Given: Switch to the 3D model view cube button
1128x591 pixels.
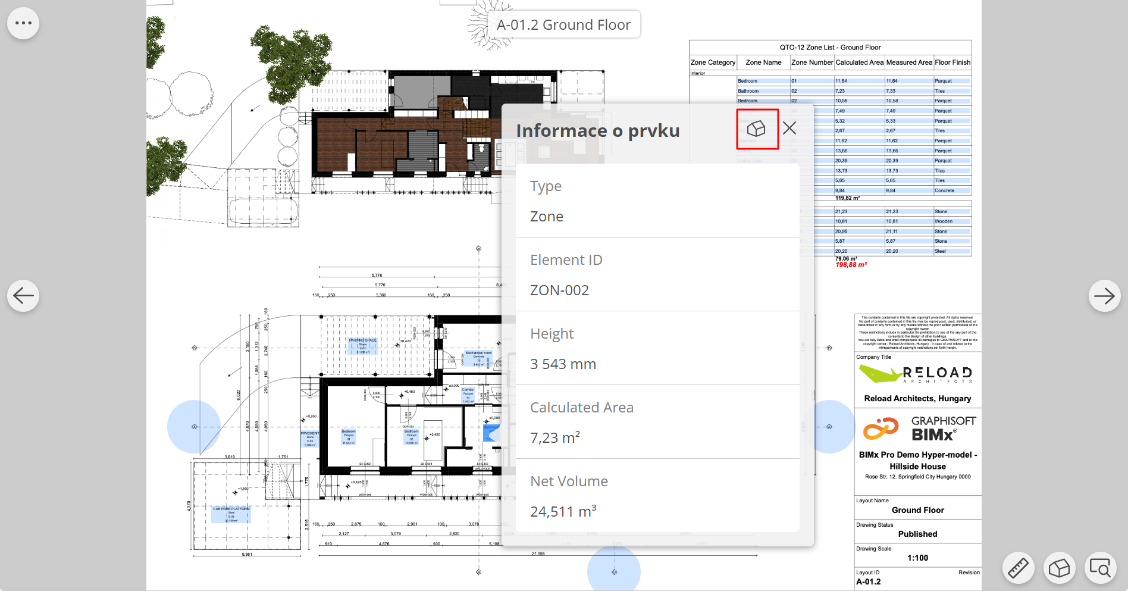Looking at the screenshot, I should (1059, 568).
